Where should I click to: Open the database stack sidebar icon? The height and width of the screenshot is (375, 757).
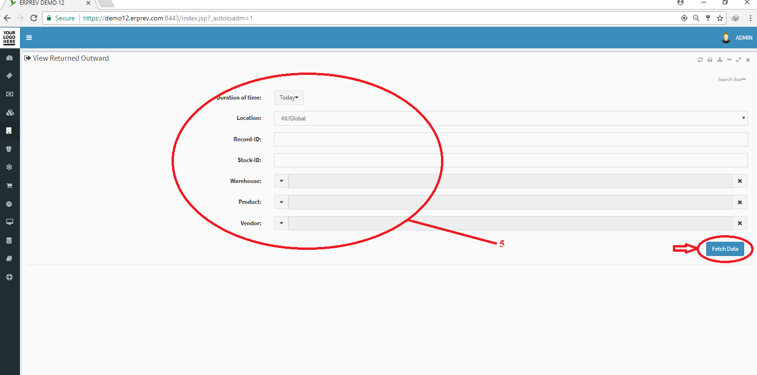point(9,240)
